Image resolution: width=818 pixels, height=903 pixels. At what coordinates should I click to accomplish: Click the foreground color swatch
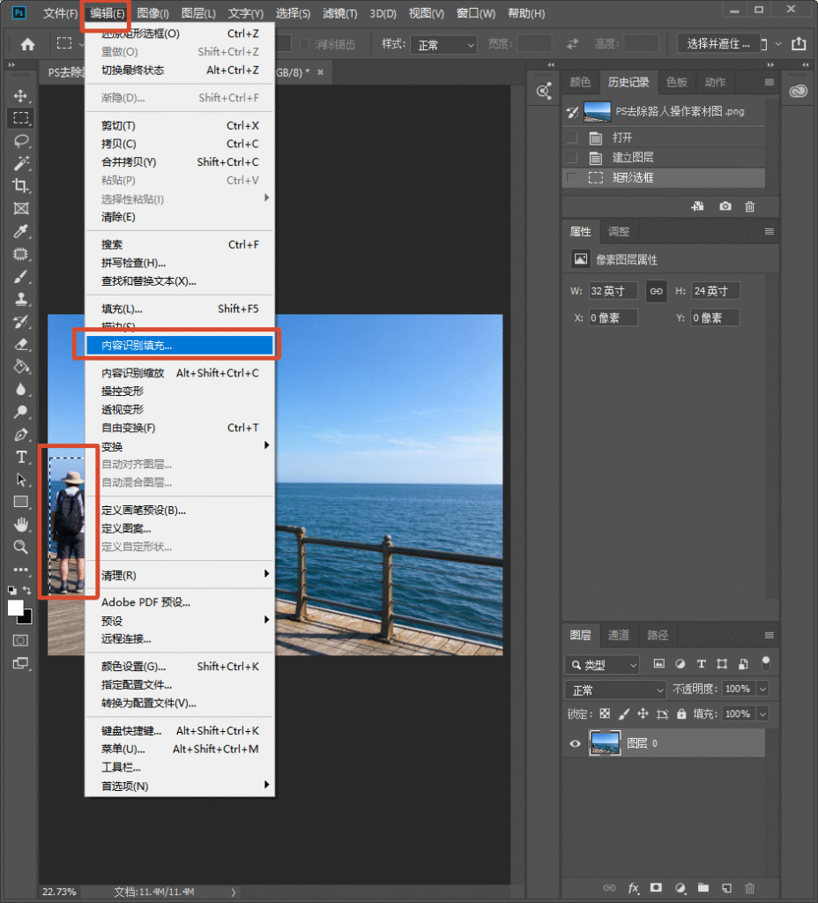coord(16,608)
